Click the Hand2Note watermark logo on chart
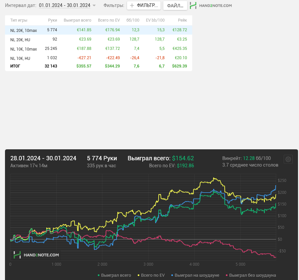 36,255
